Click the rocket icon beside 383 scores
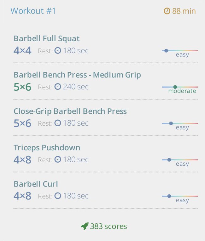The image size is (205, 241). 85,226
